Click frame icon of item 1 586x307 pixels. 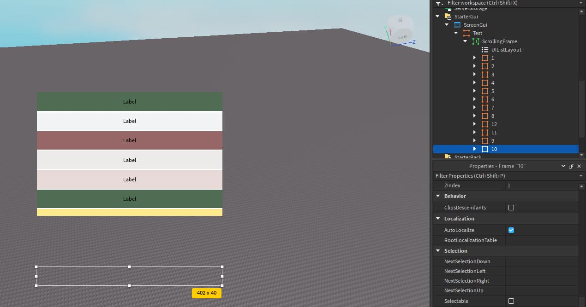pyautogui.click(x=485, y=58)
